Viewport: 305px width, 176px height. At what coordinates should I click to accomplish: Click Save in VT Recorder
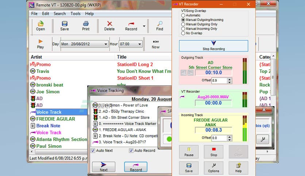(x=189, y=168)
